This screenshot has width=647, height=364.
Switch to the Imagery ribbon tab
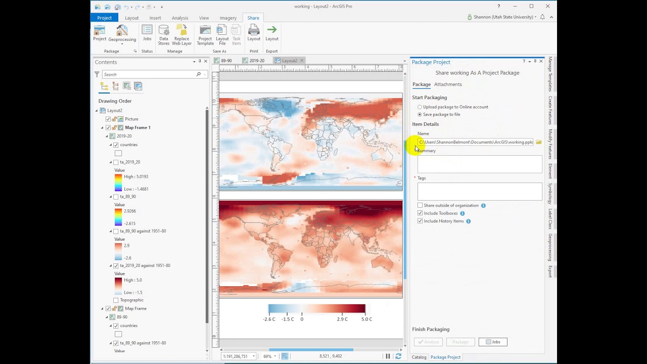point(228,18)
